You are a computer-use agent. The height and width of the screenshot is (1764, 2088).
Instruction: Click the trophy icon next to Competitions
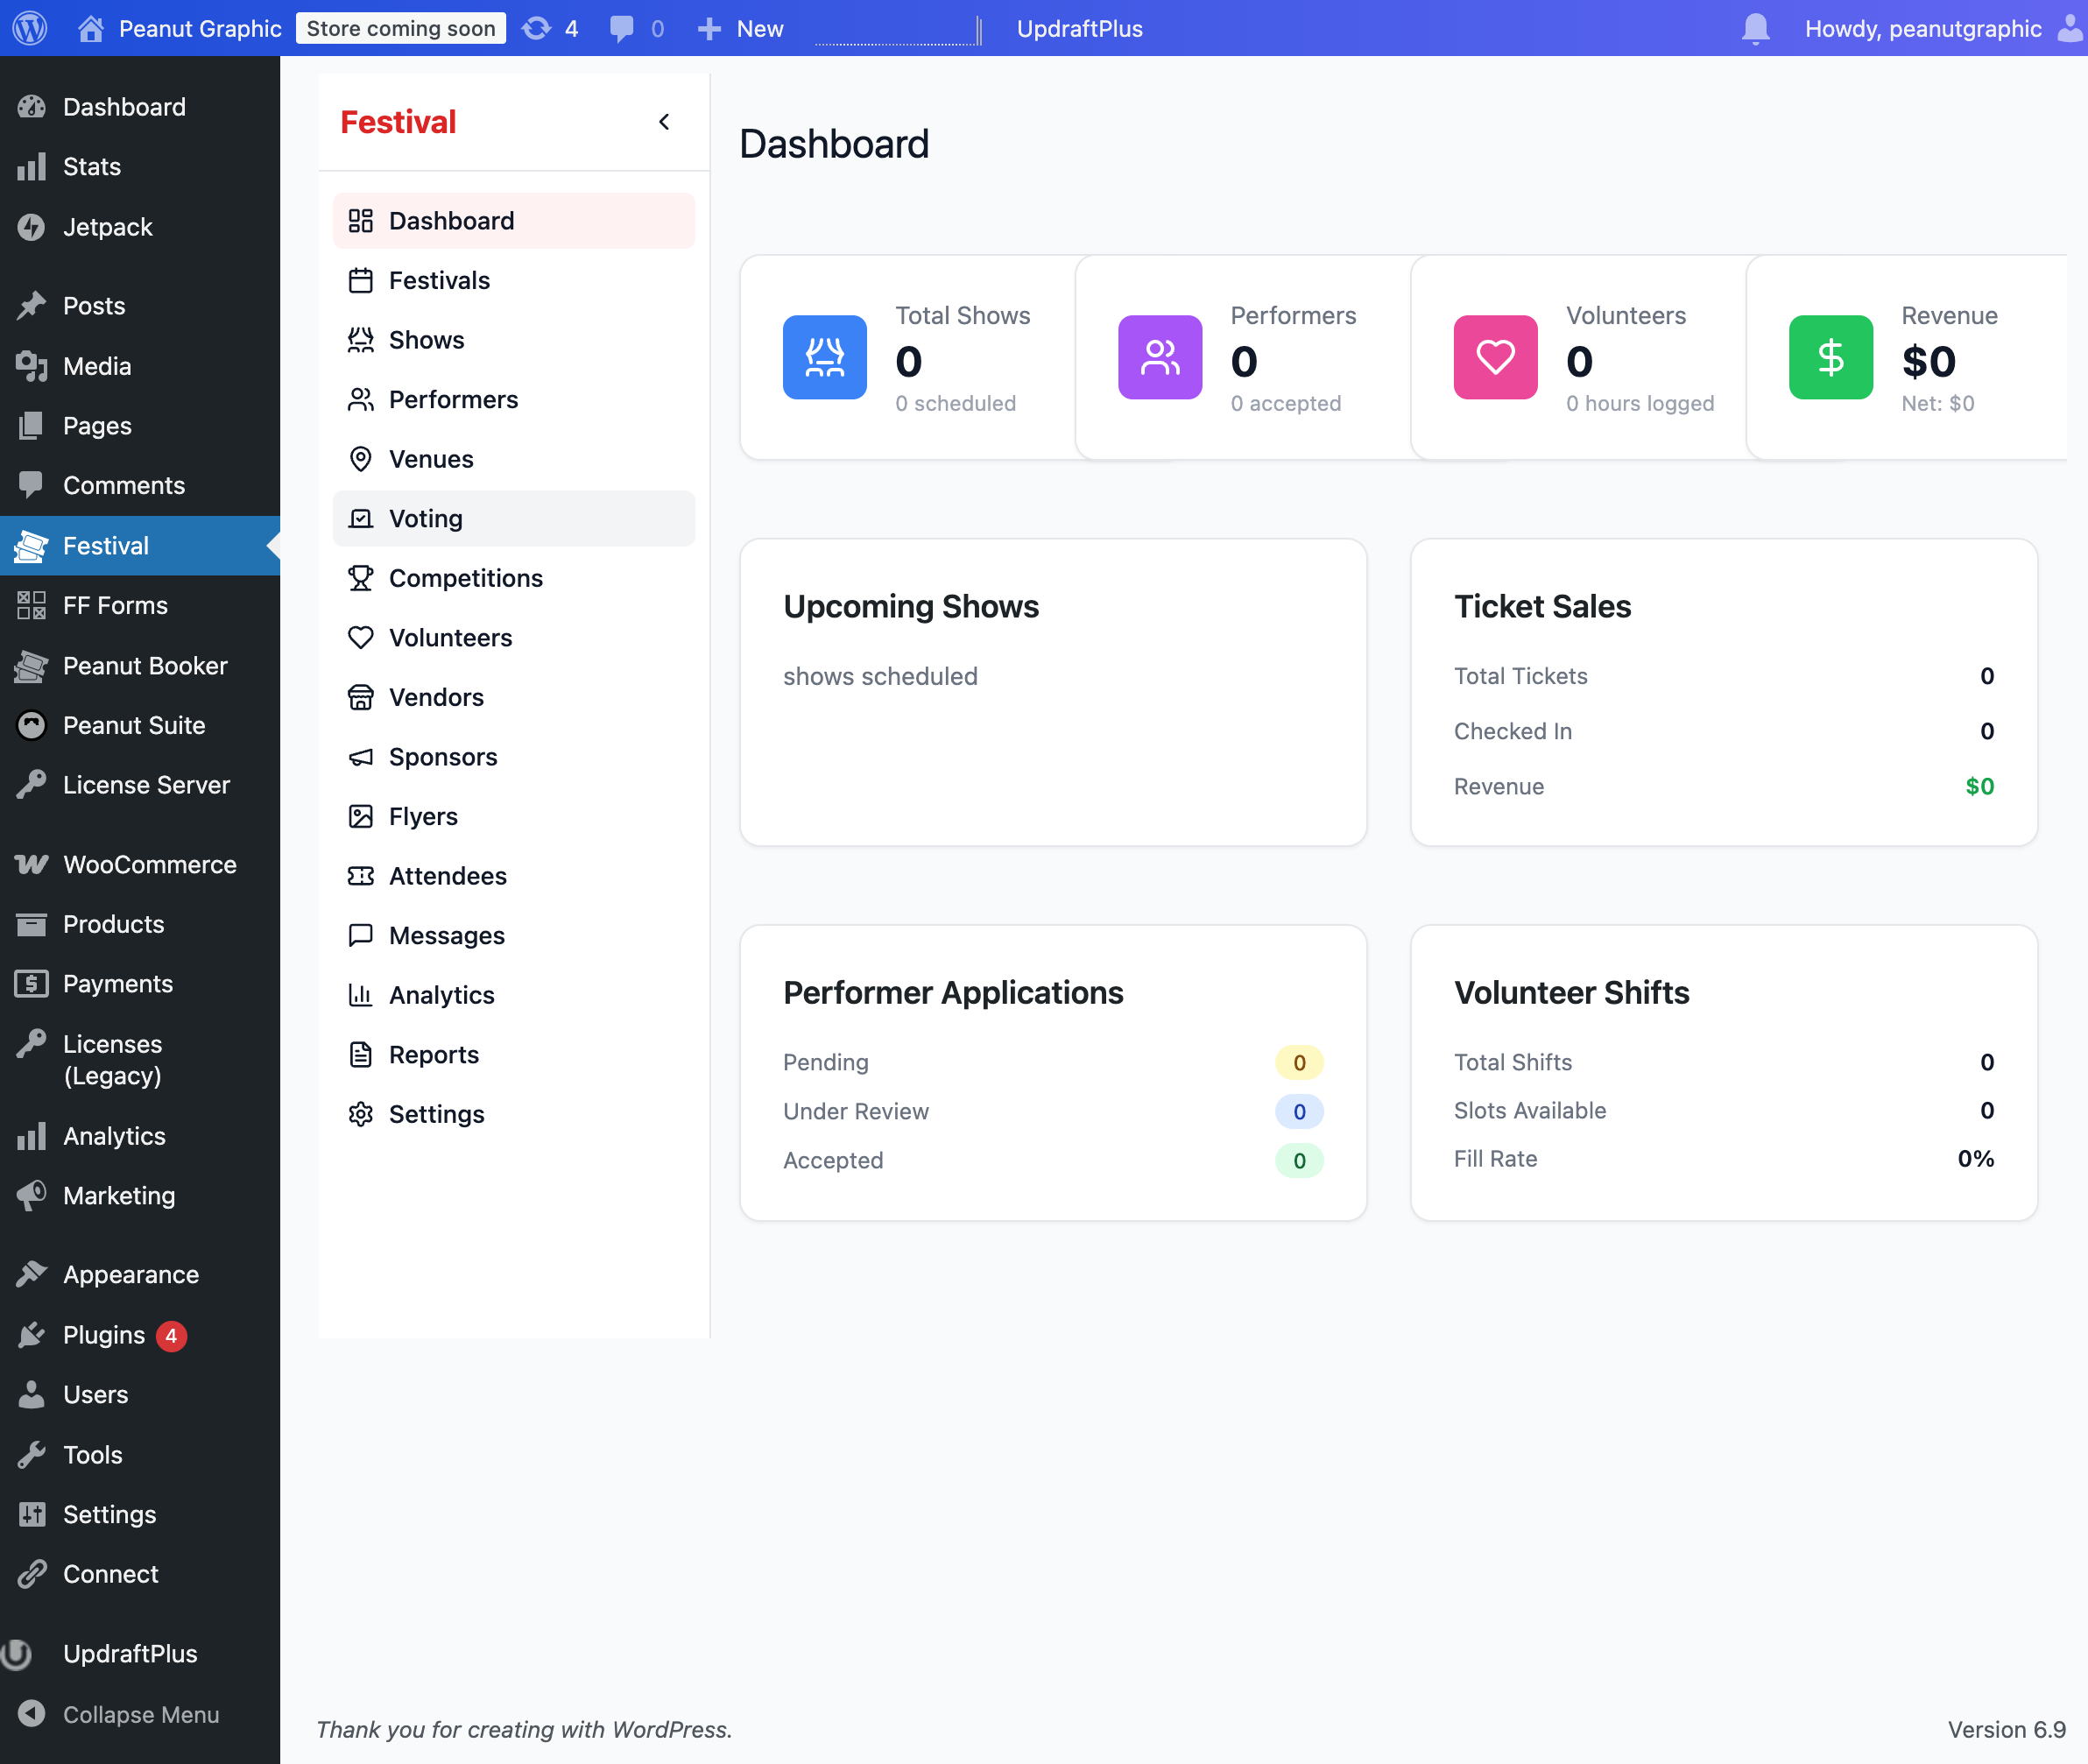point(361,578)
